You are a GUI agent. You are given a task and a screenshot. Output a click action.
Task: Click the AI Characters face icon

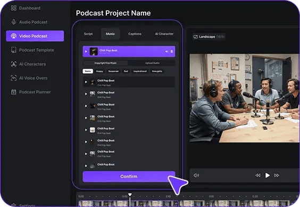coord(14,64)
